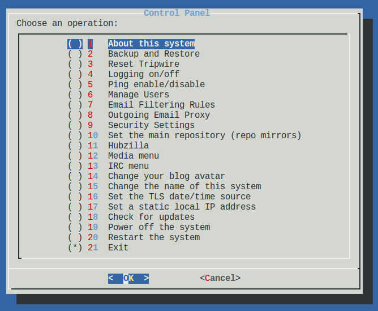
Task: Open the 'IRC menu' entry
Action: [128, 166]
